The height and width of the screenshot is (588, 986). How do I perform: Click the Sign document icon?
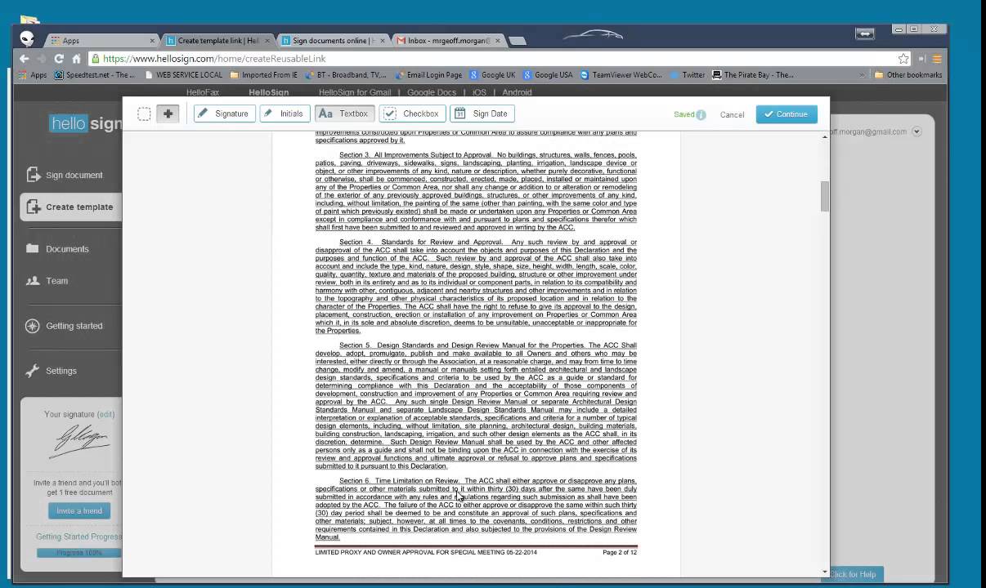pyautogui.click(x=33, y=175)
